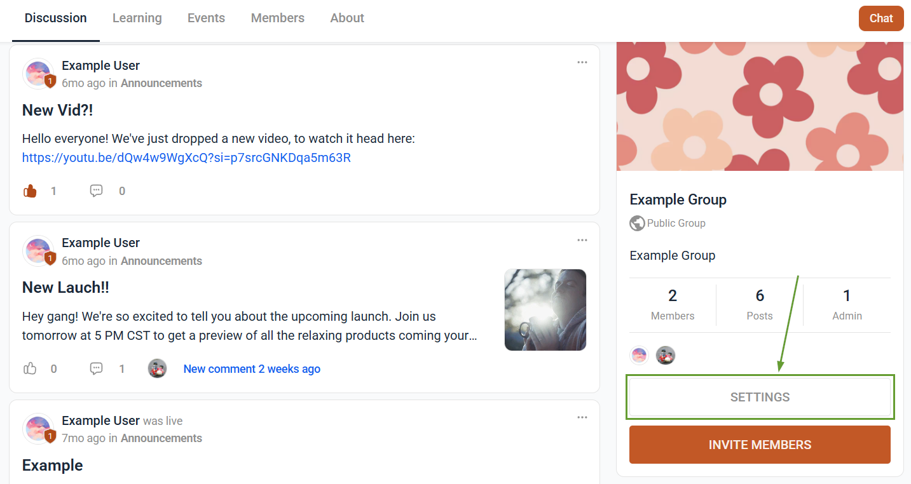Viewport: 911px width, 484px height.
Task: Switch to the Learning tab
Action: point(137,18)
